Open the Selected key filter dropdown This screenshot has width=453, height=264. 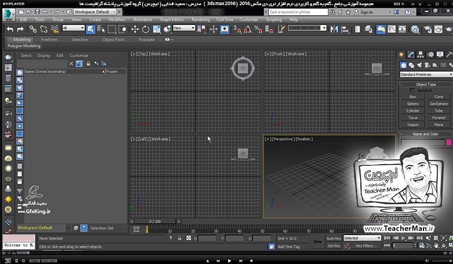point(362,238)
